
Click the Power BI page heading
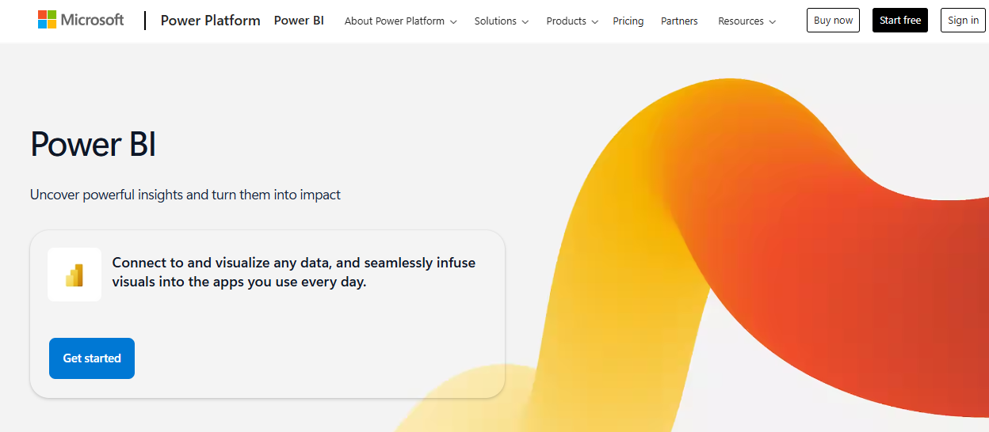(94, 145)
